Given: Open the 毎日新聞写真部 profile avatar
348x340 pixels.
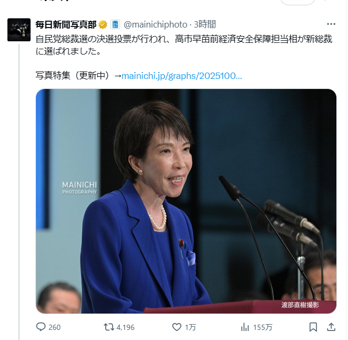Looking at the screenshot, I should [19, 30].
